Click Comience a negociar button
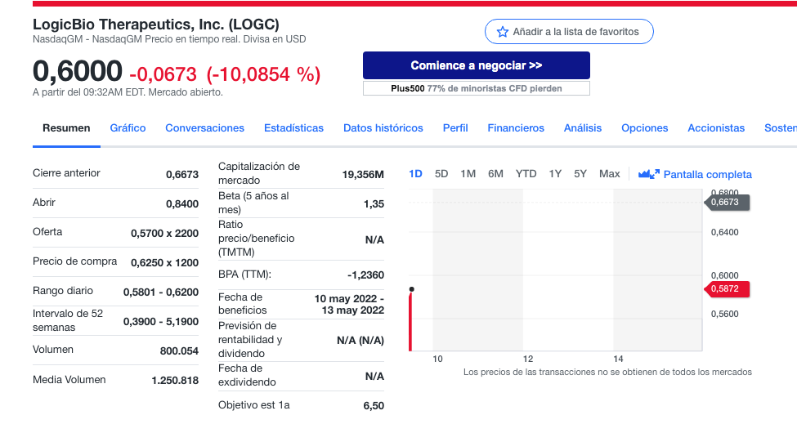The height and width of the screenshot is (433, 797). pos(477,65)
